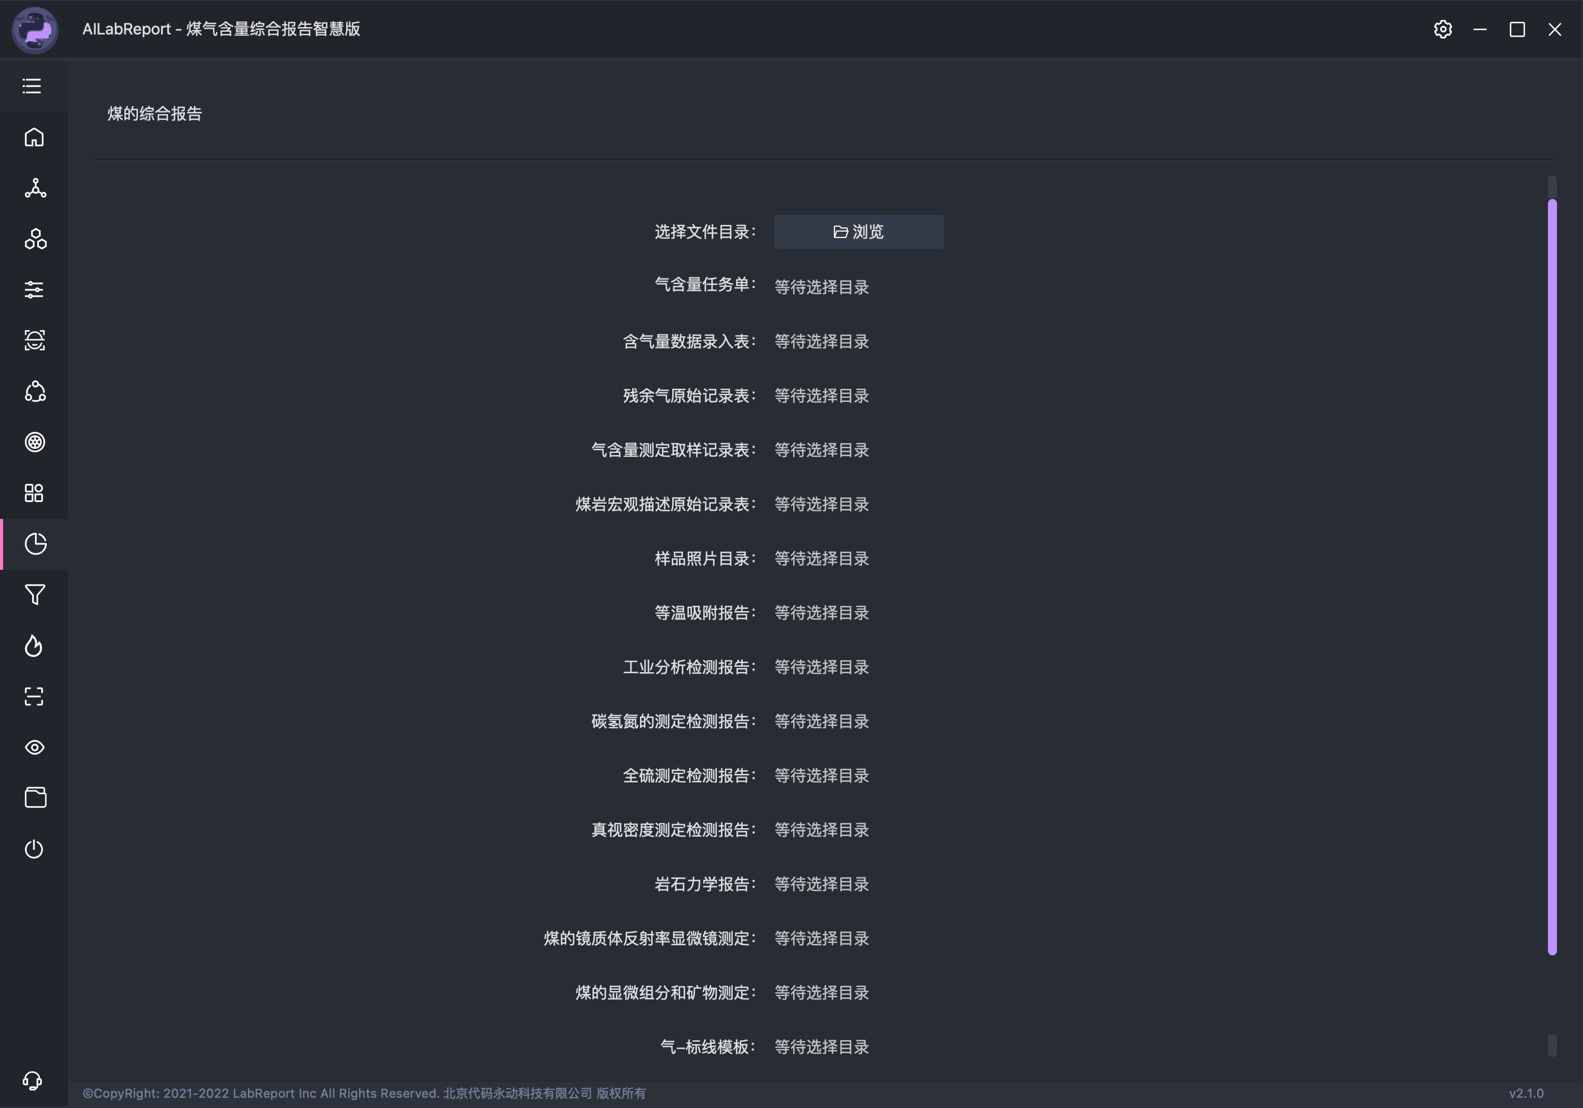This screenshot has height=1108, width=1583.
Task: Click the AILabReport app logo
Action: click(35, 29)
